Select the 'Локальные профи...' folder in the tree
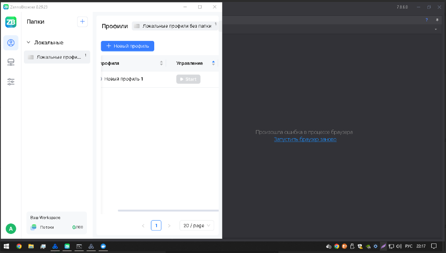This screenshot has width=446, height=253. point(57,57)
